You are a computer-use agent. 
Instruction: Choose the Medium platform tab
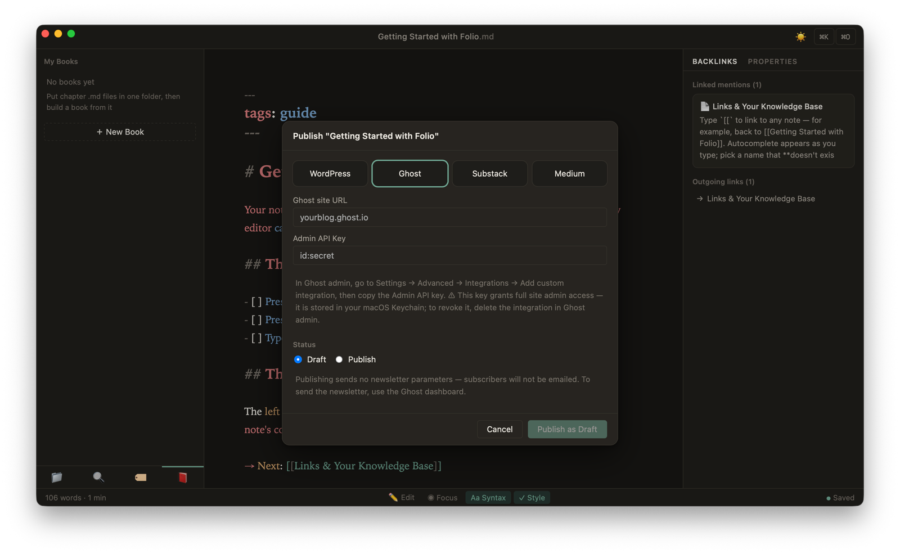click(x=569, y=173)
